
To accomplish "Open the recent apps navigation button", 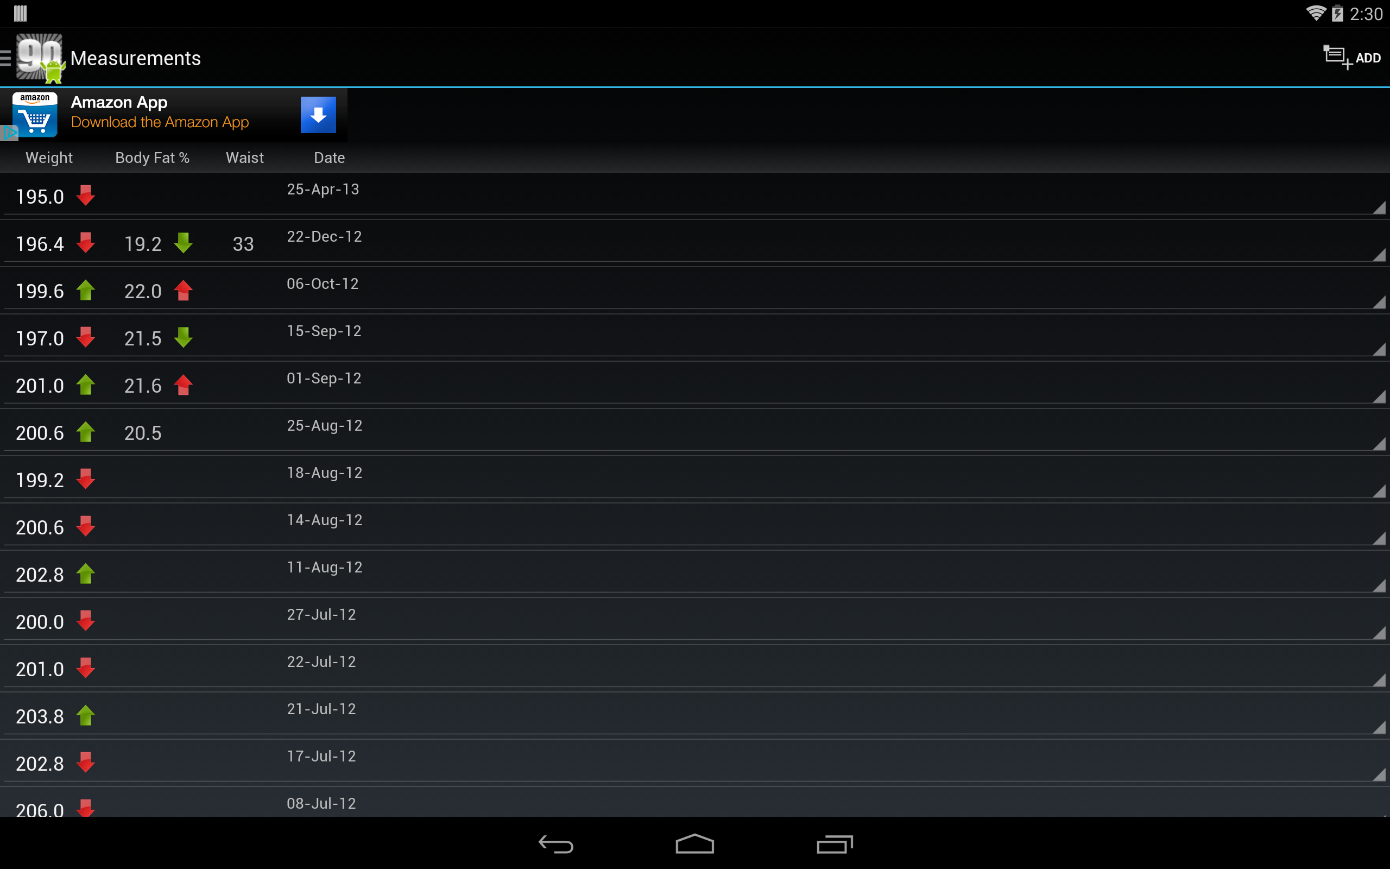I will pos(835,843).
